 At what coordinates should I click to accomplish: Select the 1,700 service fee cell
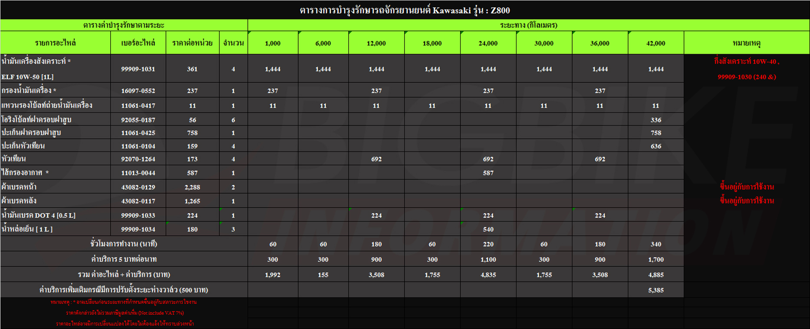[x=656, y=259]
